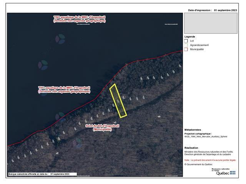Click the red Municipalité legend square

186,49
